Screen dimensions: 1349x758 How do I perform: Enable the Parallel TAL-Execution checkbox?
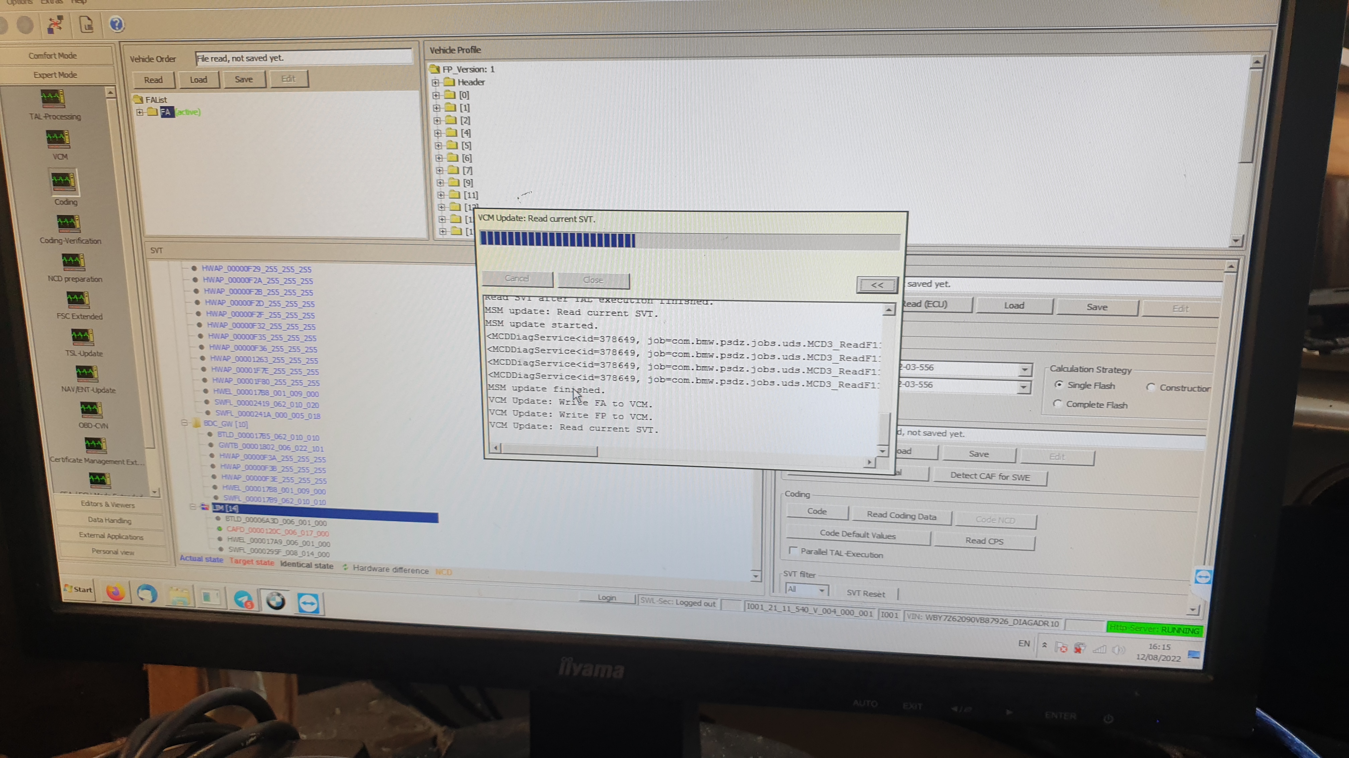coord(793,550)
